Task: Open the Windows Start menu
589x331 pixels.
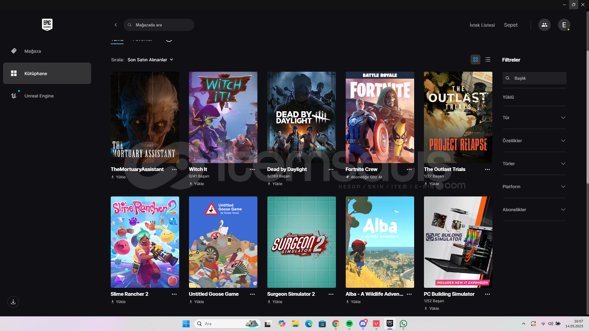Action: click(186, 324)
